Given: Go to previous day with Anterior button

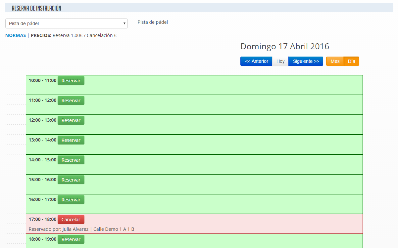Looking at the screenshot, I should [256, 61].
